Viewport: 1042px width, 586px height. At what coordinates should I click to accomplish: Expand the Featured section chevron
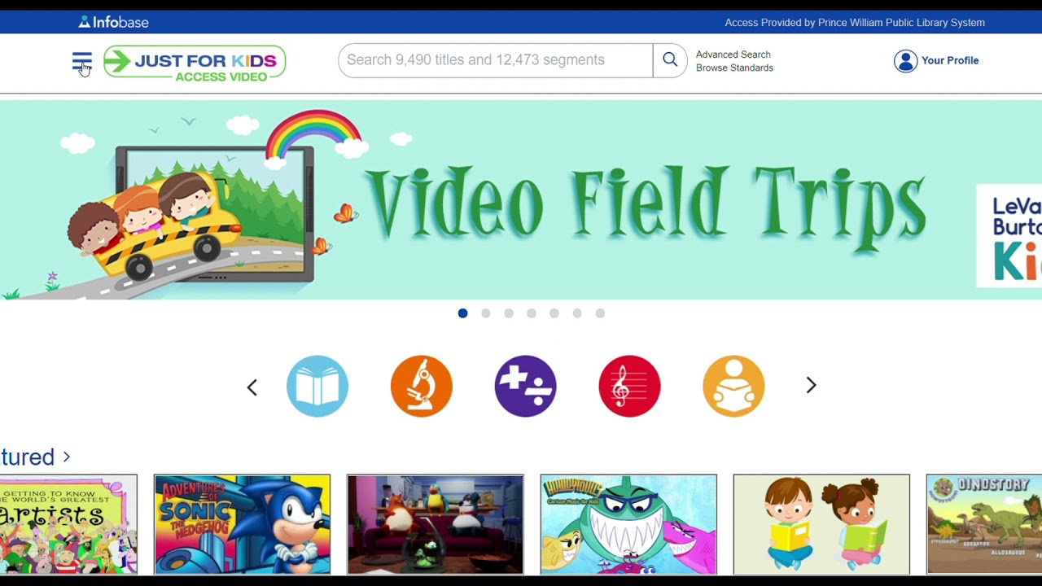(67, 457)
